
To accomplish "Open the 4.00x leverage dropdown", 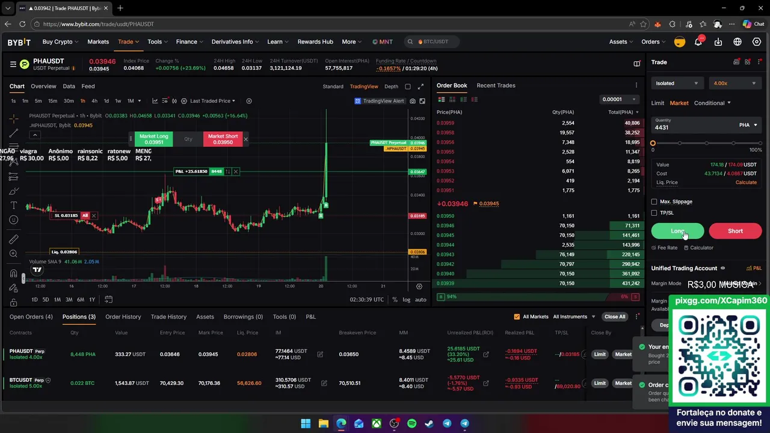I will [735, 84].
